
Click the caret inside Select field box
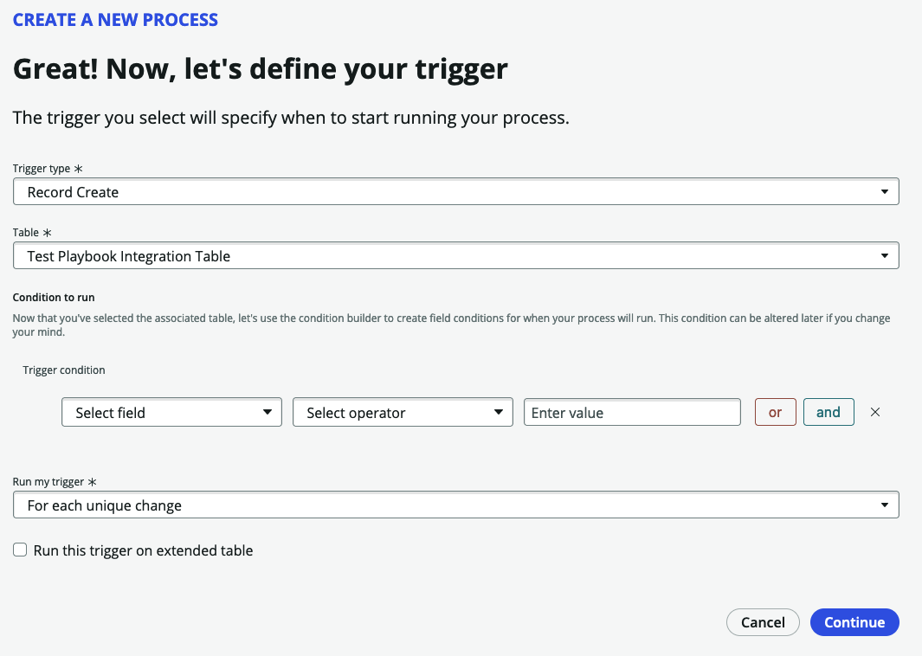[x=268, y=413]
